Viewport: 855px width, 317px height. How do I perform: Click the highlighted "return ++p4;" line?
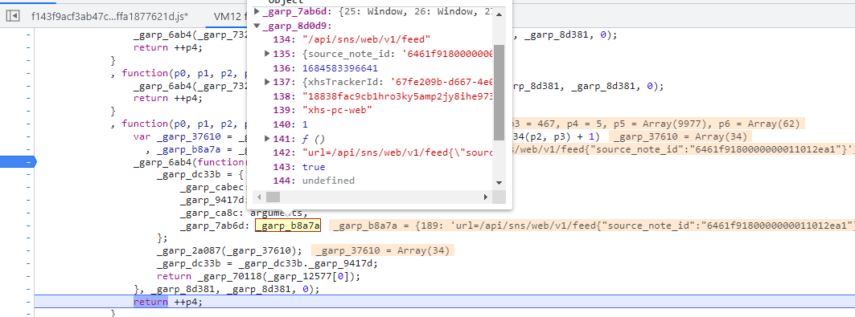(167, 302)
